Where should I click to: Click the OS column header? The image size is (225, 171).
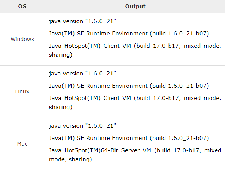pos(22,6)
